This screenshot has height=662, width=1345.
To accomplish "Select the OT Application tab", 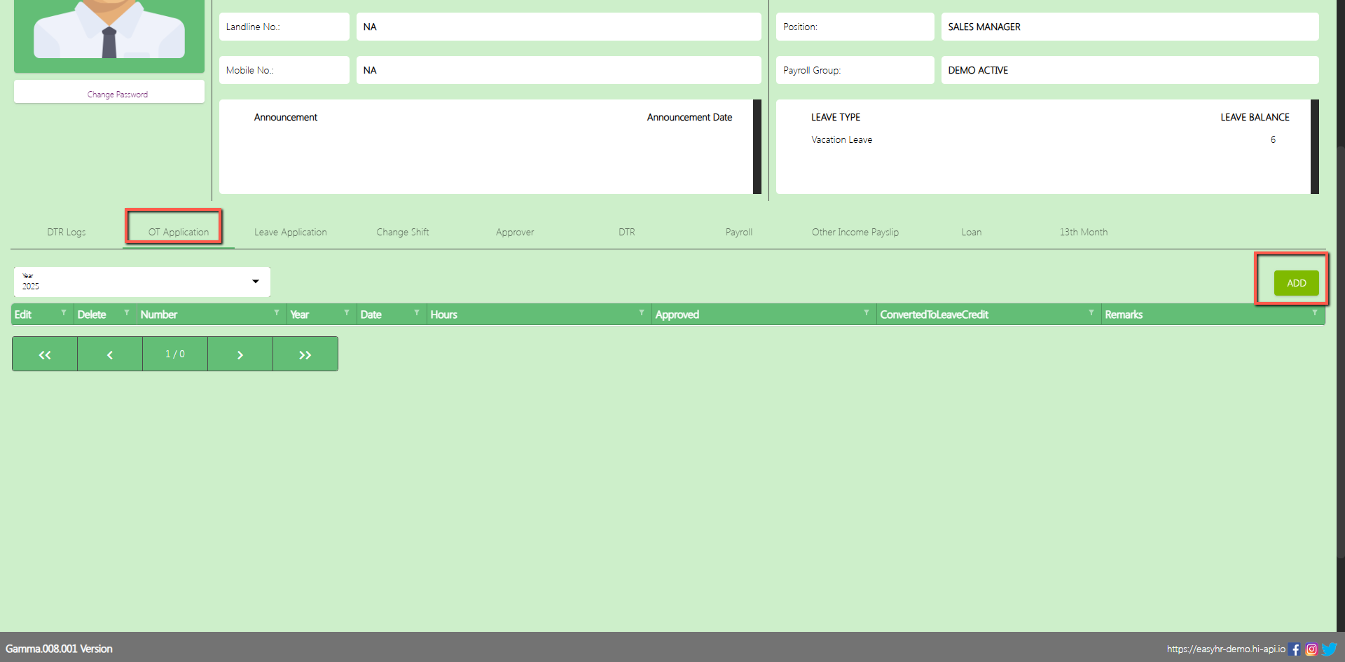I will point(179,232).
